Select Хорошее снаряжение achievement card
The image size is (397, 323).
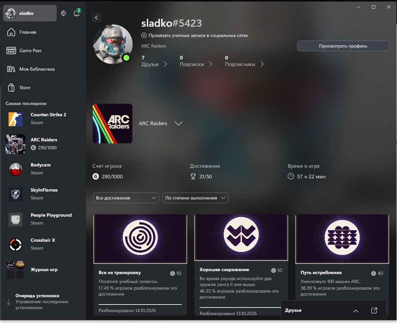[x=241, y=265]
